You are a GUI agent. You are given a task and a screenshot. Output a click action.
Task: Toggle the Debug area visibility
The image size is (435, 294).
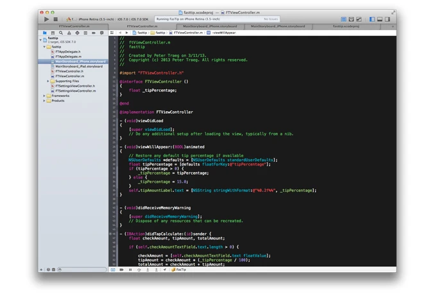coord(380,19)
